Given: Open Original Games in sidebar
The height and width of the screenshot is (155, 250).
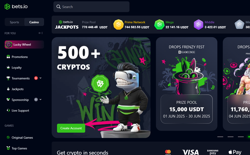Looking at the screenshot, I should point(22,137).
